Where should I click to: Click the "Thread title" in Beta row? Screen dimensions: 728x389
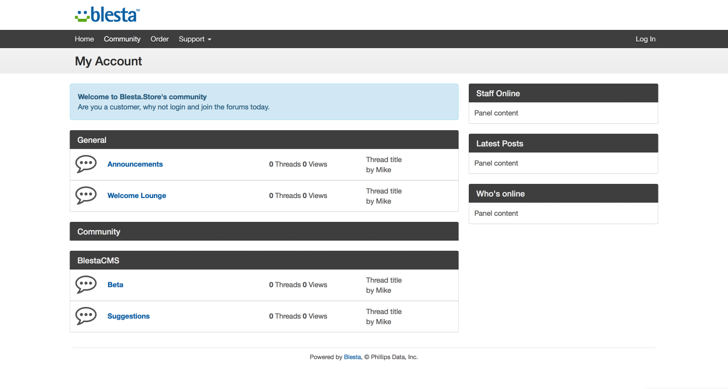[x=384, y=280]
